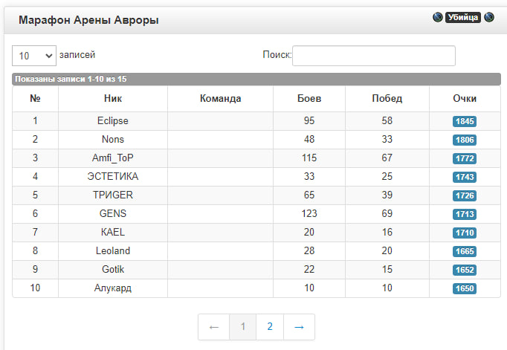The height and width of the screenshot is (350, 507).
Task: Click the Убийца badge label
Action: [x=463, y=17]
